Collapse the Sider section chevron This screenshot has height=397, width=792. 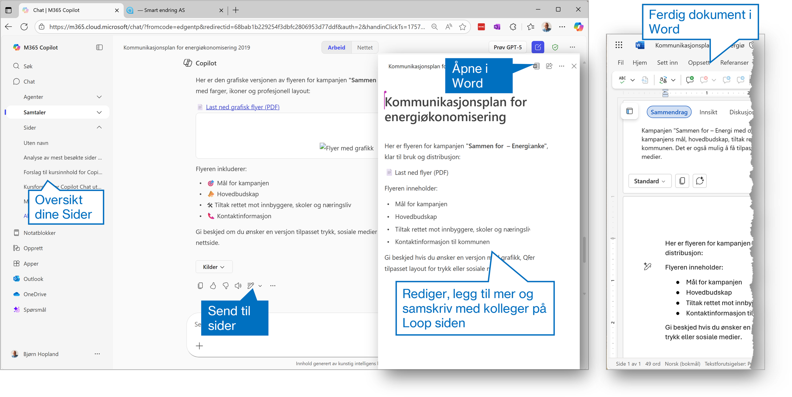(99, 128)
